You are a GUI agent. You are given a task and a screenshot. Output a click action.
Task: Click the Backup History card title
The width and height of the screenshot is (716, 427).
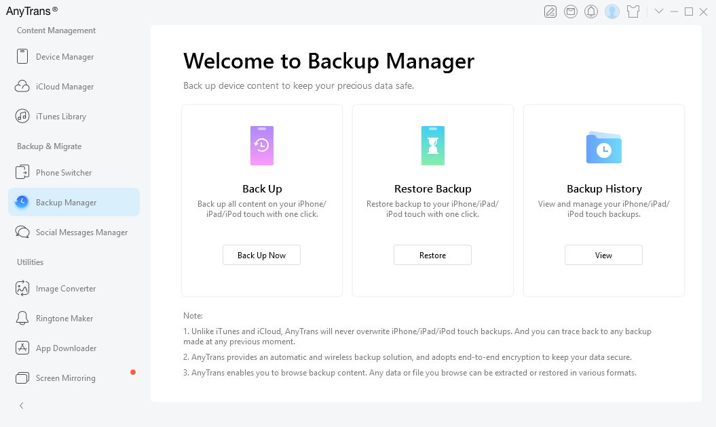[604, 189]
